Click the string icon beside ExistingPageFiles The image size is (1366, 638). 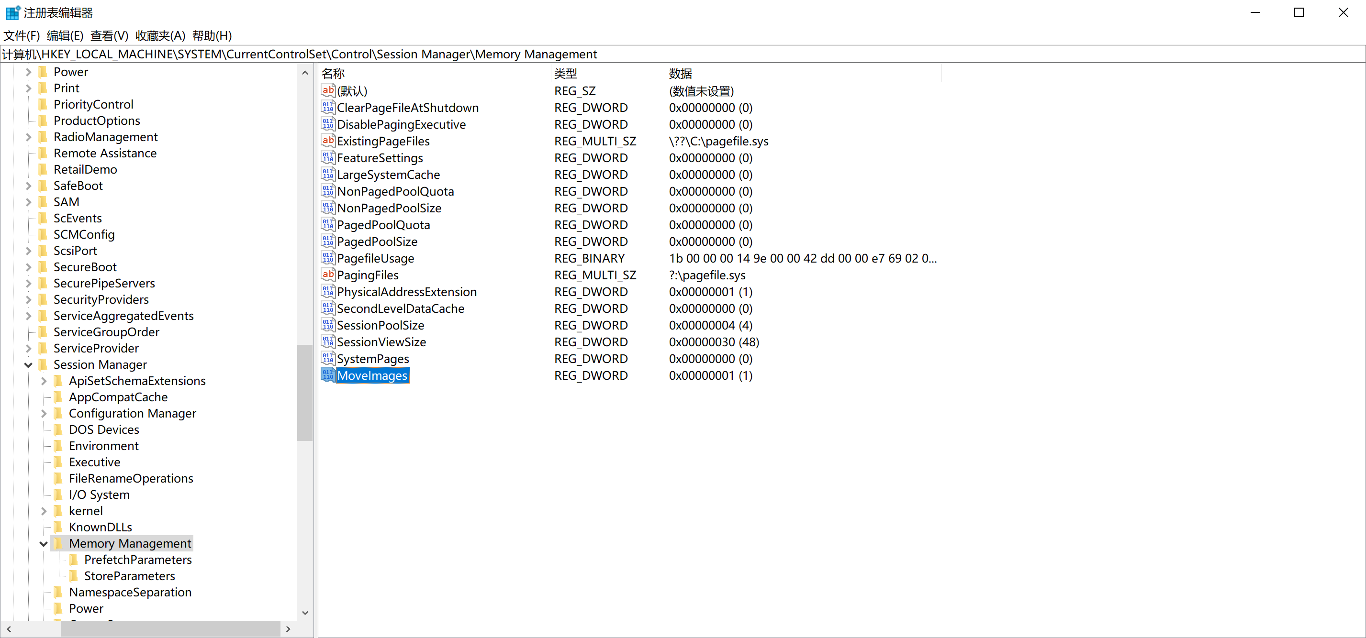[328, 141]
